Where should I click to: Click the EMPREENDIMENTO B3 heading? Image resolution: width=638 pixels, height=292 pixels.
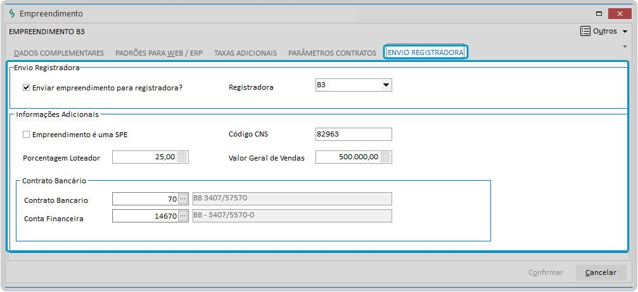pyautogui.click(x=47, y=32)
